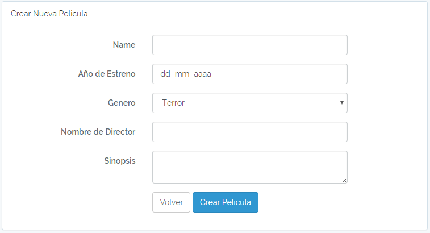
Task: Click inside the Sinopsis textarea
Action: [x=250, y=167]
